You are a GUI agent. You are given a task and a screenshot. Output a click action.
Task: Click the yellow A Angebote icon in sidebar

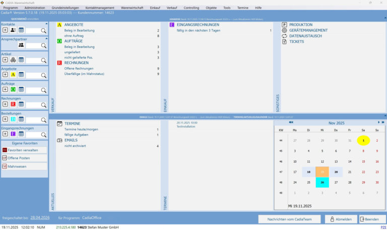(13, 75)
